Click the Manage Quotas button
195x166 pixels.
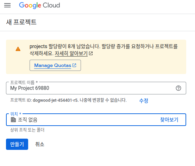pyautogui.click(x=55, y=65)
